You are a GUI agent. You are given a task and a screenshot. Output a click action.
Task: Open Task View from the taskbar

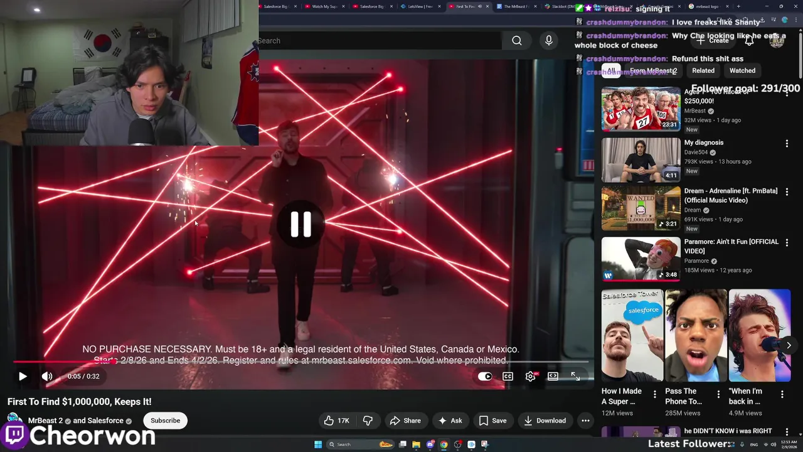point(403,444)
